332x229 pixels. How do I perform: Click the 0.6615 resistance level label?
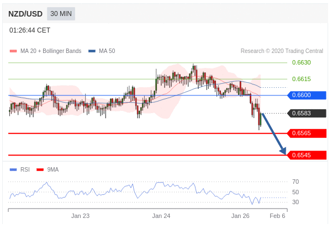(x=301, y=79)
